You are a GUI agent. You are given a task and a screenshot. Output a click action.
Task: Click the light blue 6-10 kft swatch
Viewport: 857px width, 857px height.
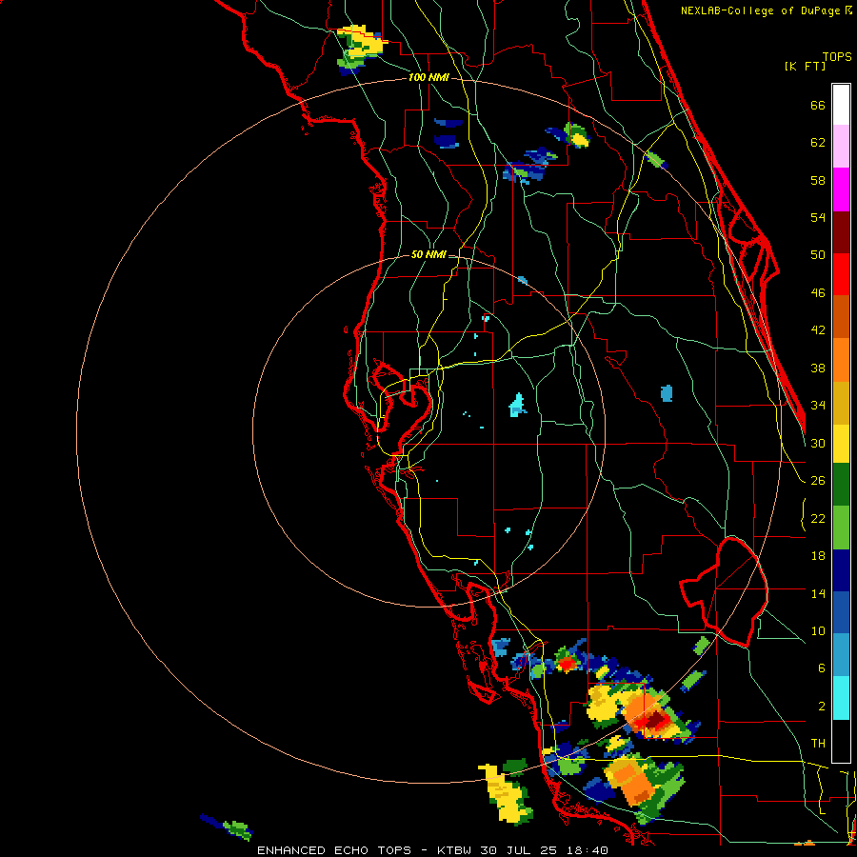(x=841, y=655)
